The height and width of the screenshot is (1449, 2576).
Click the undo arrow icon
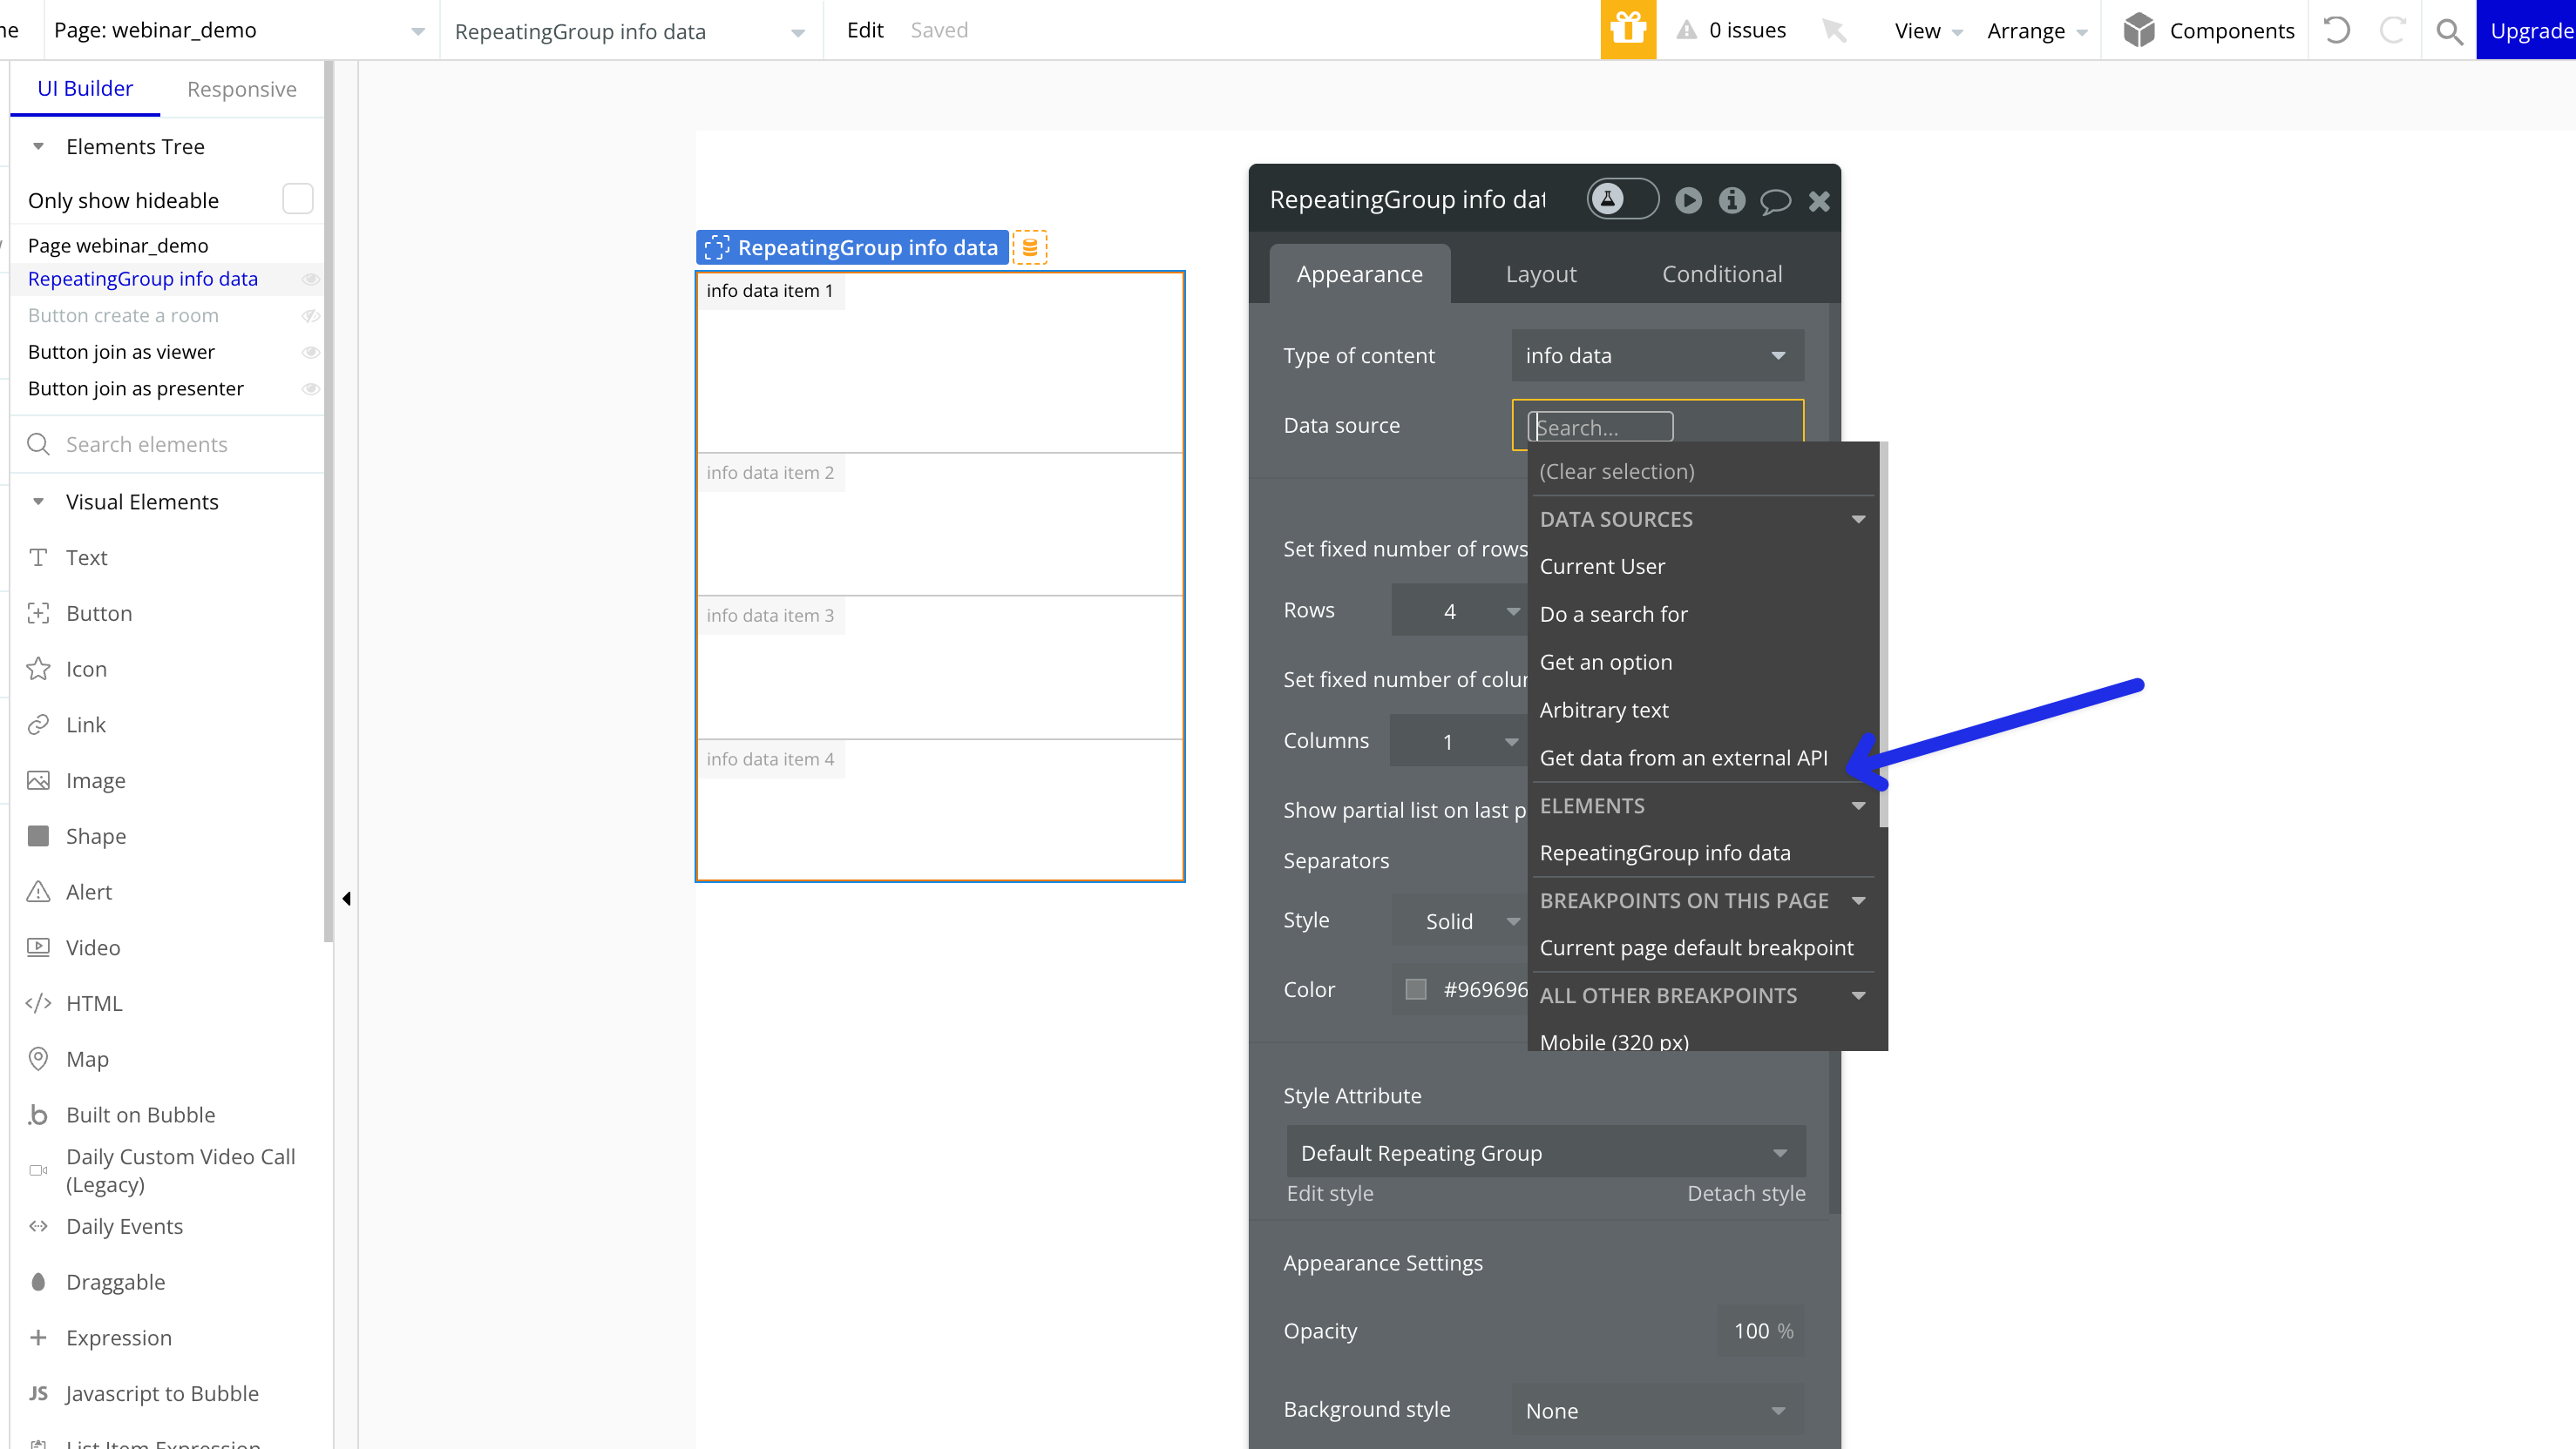click(2336, 30)
